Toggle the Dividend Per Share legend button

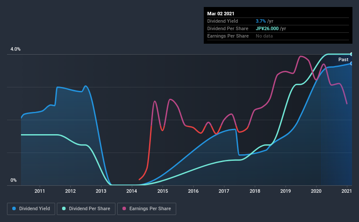tap(86, 209)
